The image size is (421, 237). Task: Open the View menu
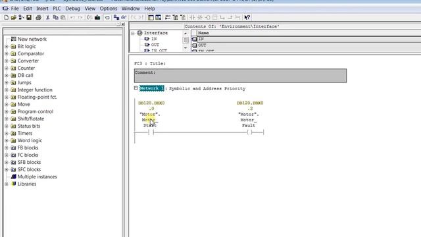coord(90,9)
